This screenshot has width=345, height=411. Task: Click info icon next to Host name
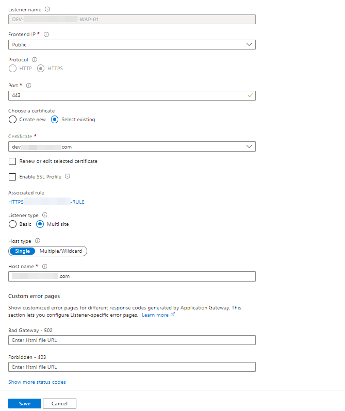45,267
